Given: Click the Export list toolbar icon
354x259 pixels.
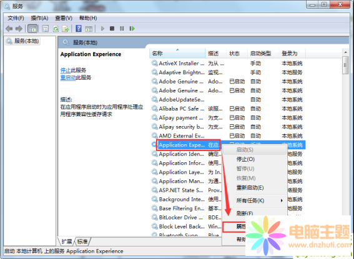Looking at the screenshot, I should (x=66, y=29).
